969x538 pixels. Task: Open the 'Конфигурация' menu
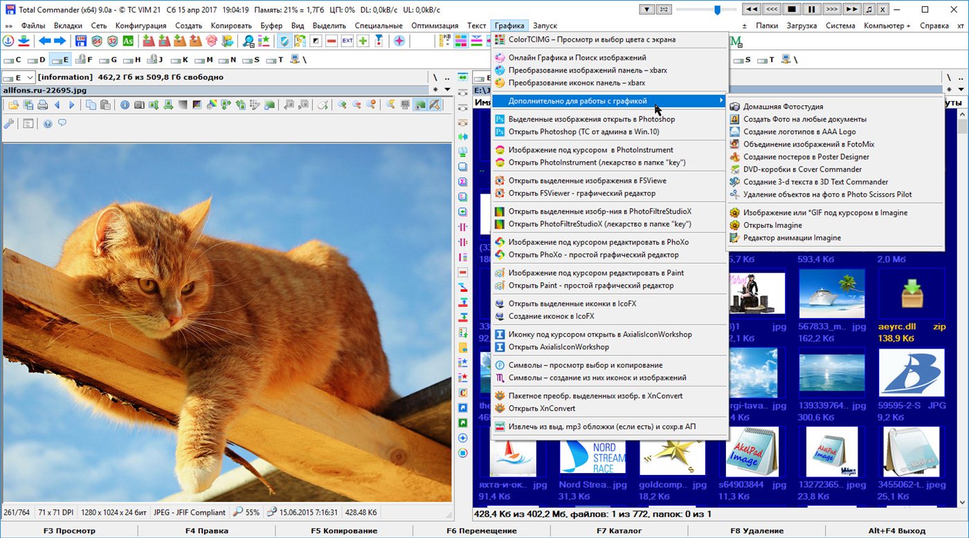[x=141, y=26]
